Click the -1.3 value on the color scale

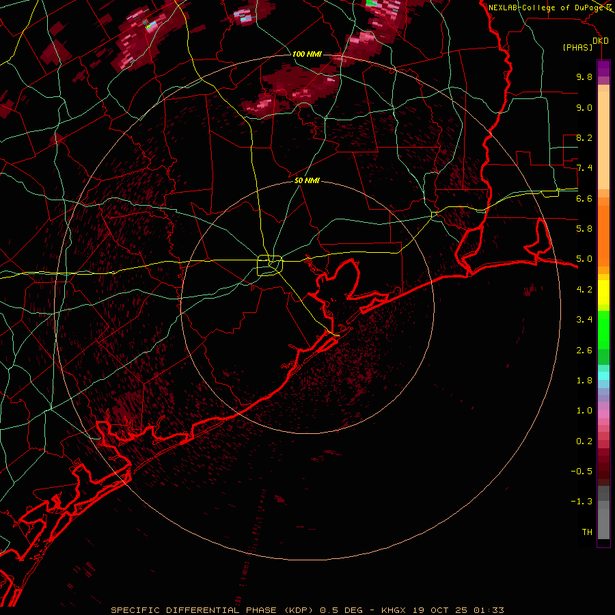582,502
